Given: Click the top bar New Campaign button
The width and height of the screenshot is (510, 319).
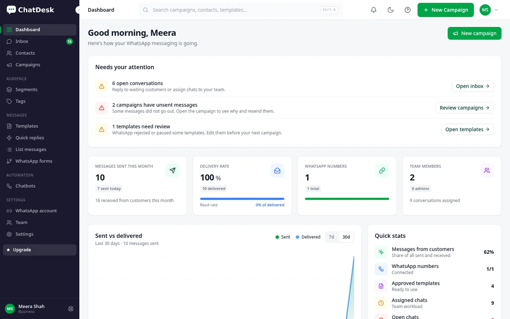Looking at the screenshot, I should (446, 10).
